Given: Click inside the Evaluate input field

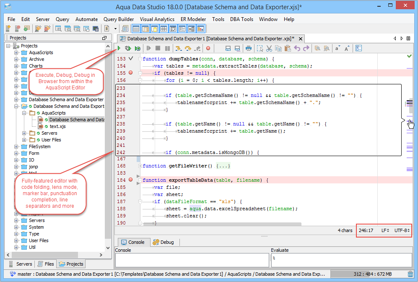Looking at the screenshot, I should coord(342,260).
